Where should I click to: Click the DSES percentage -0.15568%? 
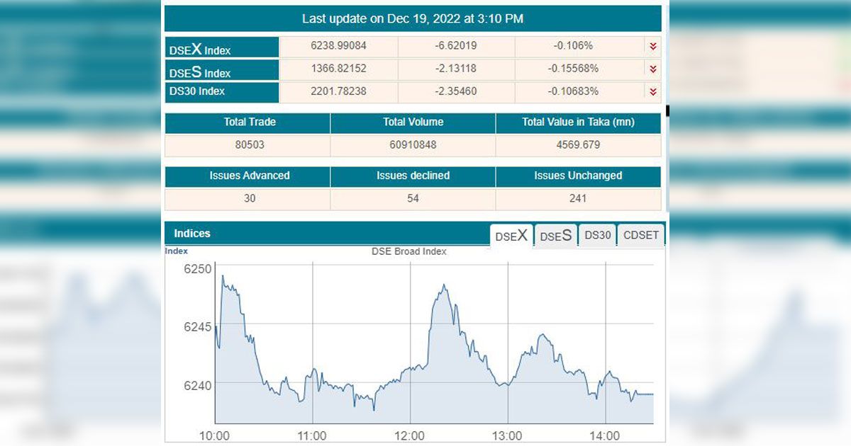click(x=573, y=69)
